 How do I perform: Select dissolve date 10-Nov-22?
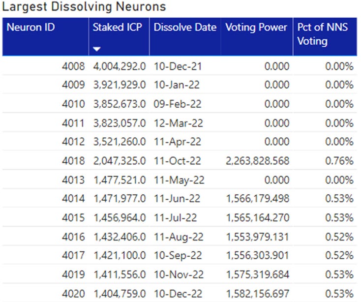(179, 274)
